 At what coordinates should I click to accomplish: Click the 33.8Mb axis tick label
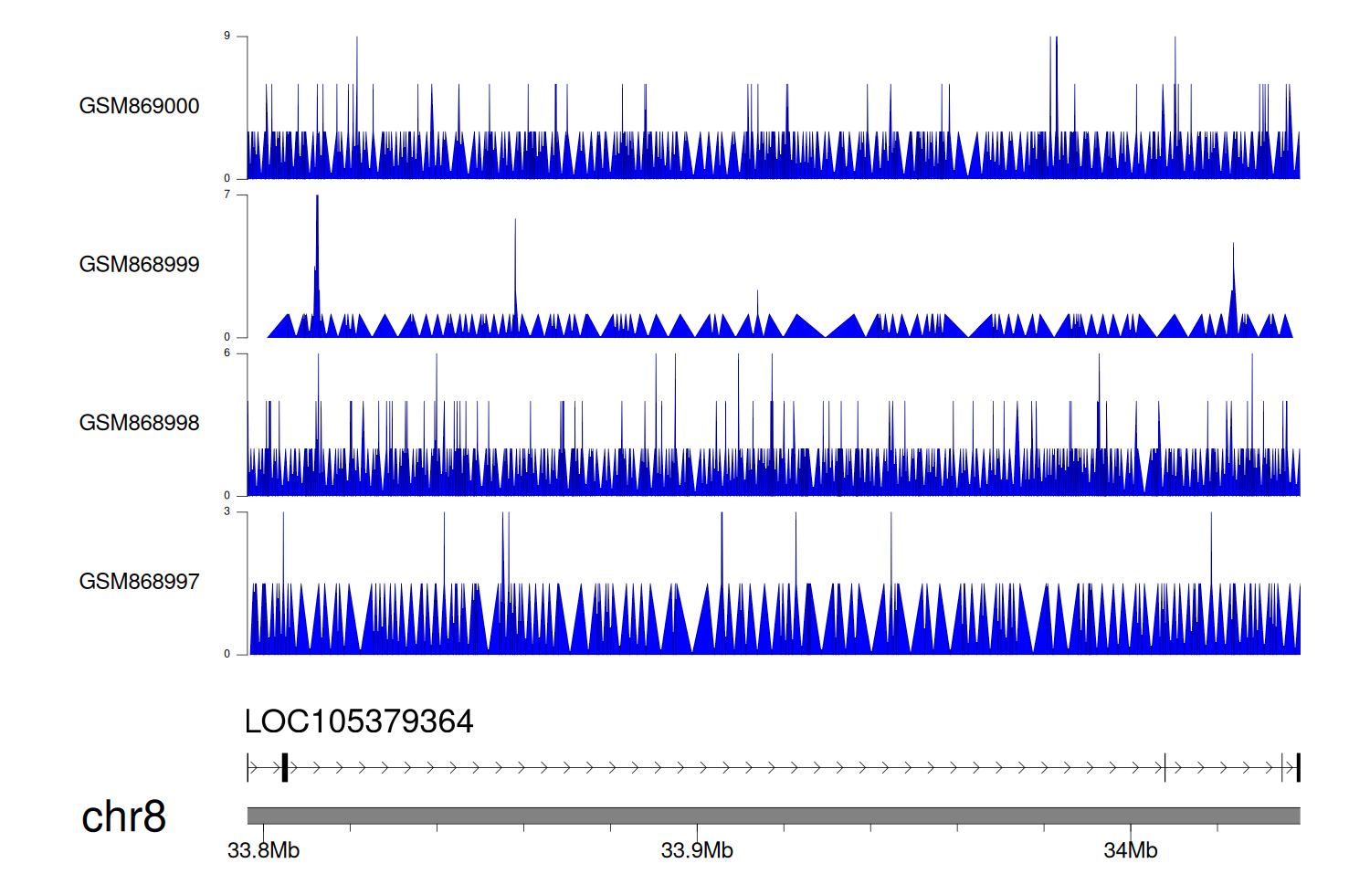coord(263,851)
